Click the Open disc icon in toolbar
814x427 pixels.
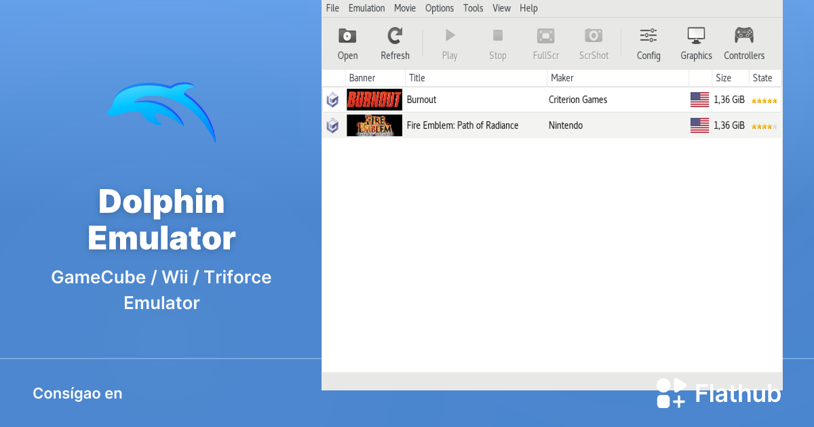[x=347, y=37]
